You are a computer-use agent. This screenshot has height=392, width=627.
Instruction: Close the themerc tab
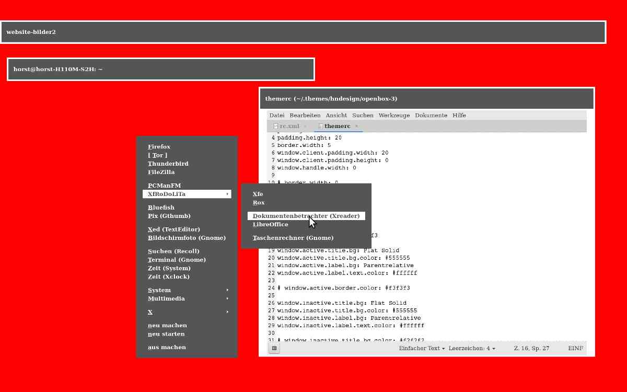tap(356, 126)
